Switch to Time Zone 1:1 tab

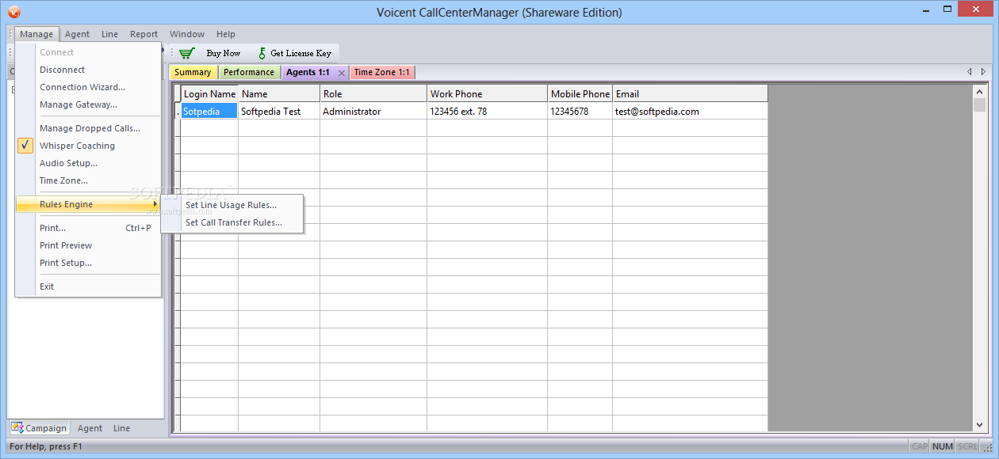tap(381, 72)
